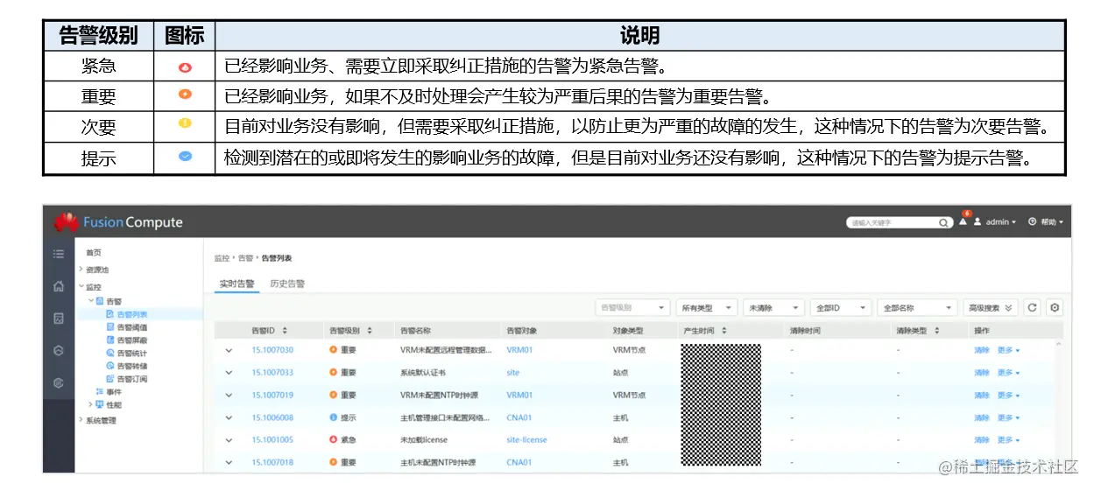Click 清除 for alarm 15.1006008
The height and width of the screenshot is (491, 1094).
981,417
